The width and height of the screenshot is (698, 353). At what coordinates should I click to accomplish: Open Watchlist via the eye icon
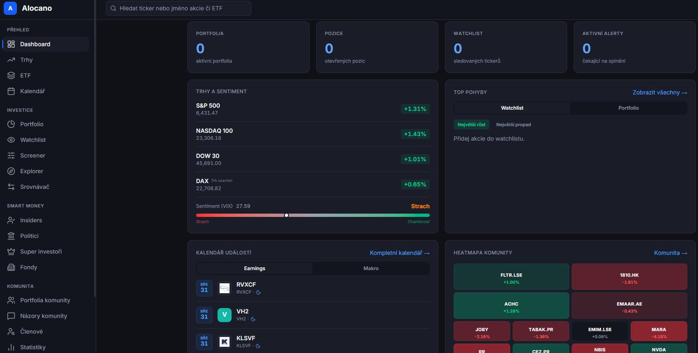[11, 140]
